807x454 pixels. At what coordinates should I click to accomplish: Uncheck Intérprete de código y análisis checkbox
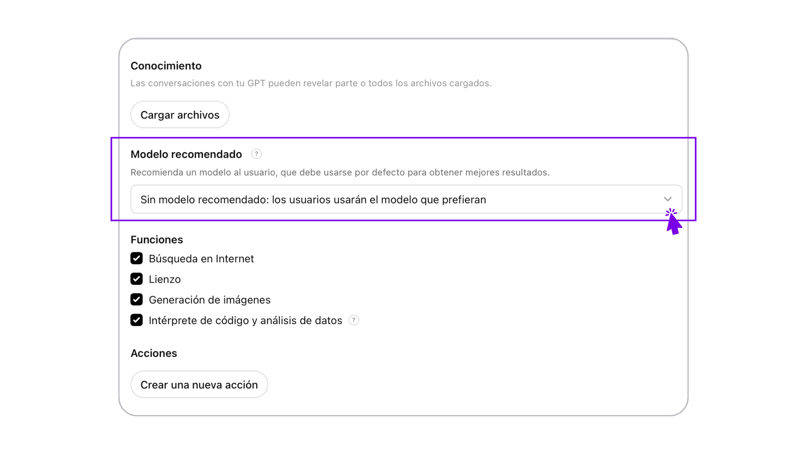click(x=137, y=320)
